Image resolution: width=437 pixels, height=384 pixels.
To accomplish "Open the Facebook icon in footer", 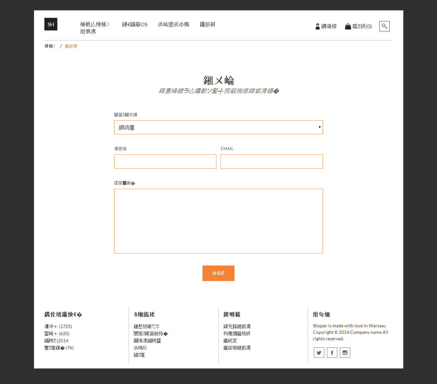I will [x=332, y=353].
